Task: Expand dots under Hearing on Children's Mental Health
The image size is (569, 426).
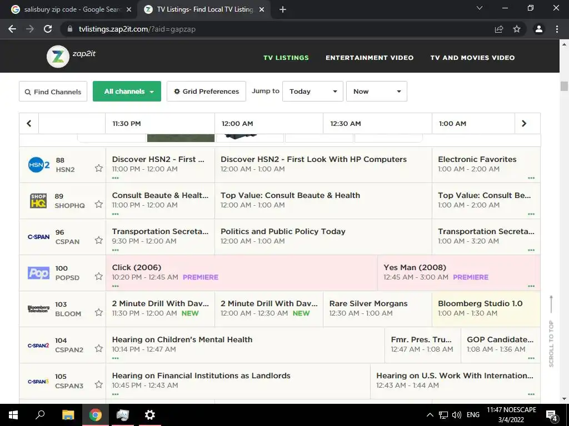Action: [x=116, y=358]
